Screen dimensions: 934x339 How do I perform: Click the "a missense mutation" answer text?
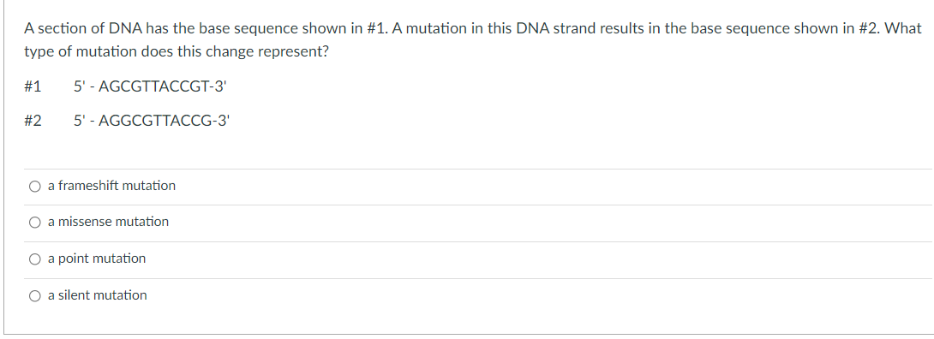[109, 221]
